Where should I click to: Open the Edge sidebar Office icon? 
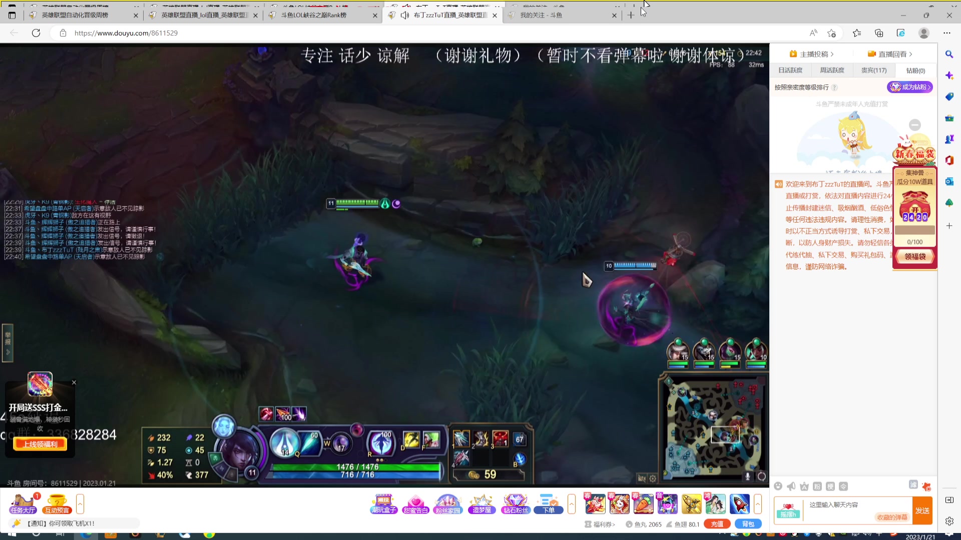coord(949,160)
